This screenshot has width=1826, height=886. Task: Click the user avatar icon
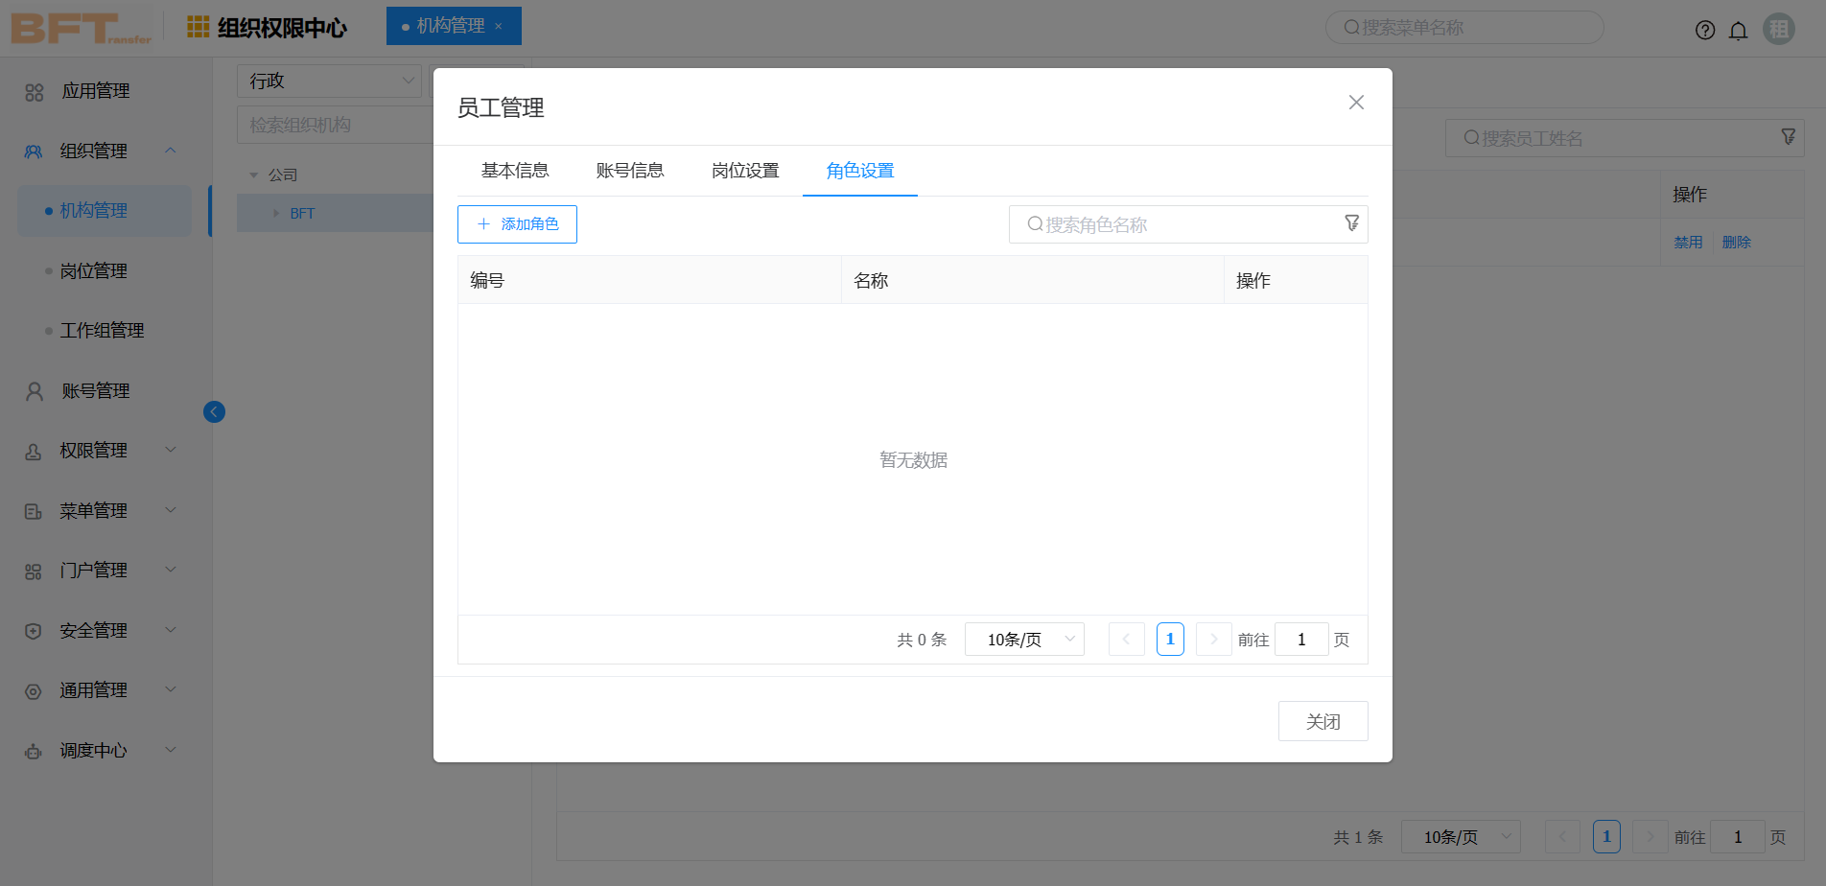1779,29
